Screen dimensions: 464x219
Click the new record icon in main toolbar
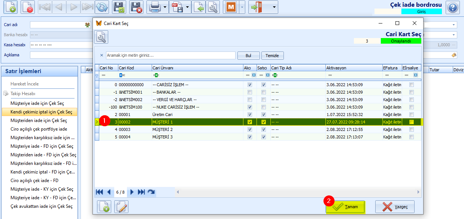coord(9,7)
